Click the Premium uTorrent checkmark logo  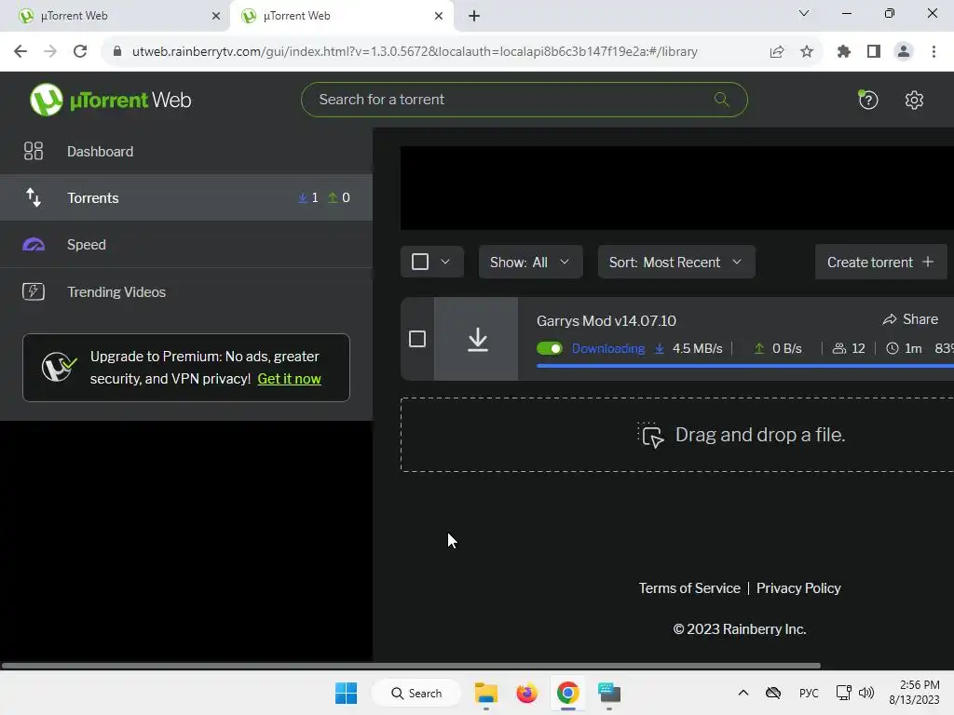pos(59,367)
